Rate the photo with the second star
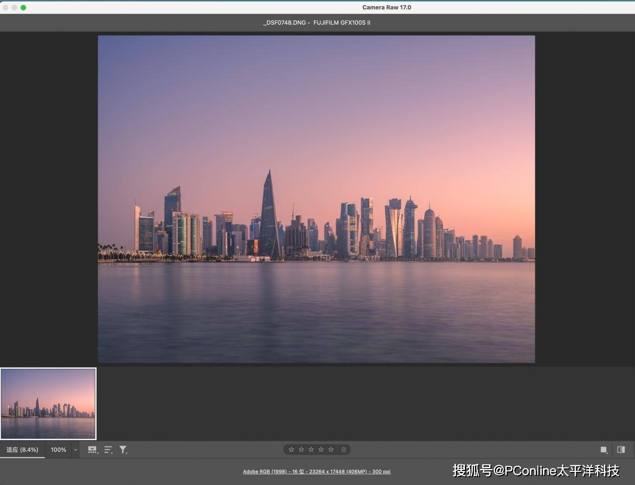 tap(301, 450)
